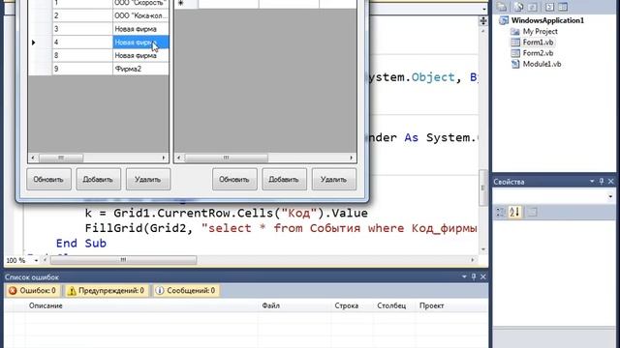Toggle the Ошибок: 0 errors filter
Image resolution: width=620 pixels, height=348 pixels.
[x=32, y=291]
